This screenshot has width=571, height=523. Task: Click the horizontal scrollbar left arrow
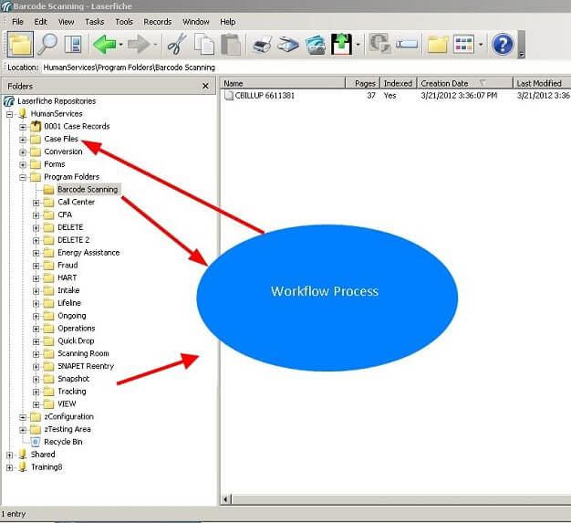click(226, 499)
